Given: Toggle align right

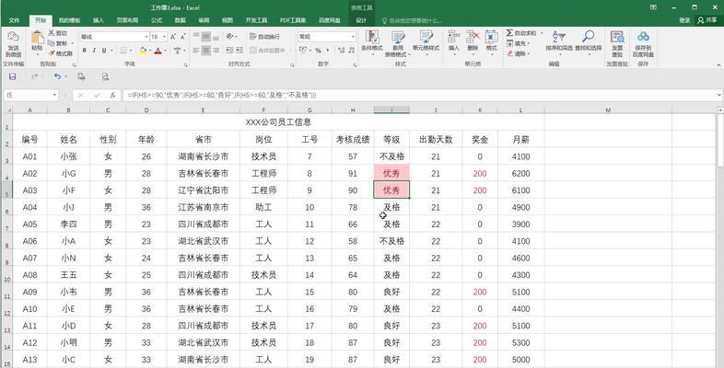Looking at the screenshot, I should point(216,51).
